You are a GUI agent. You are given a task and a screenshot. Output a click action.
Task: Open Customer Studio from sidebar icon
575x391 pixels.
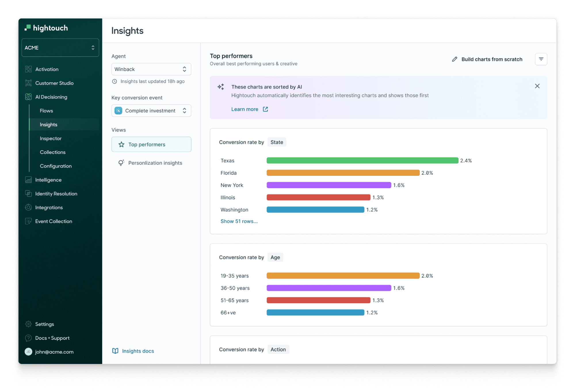(28, 83)
